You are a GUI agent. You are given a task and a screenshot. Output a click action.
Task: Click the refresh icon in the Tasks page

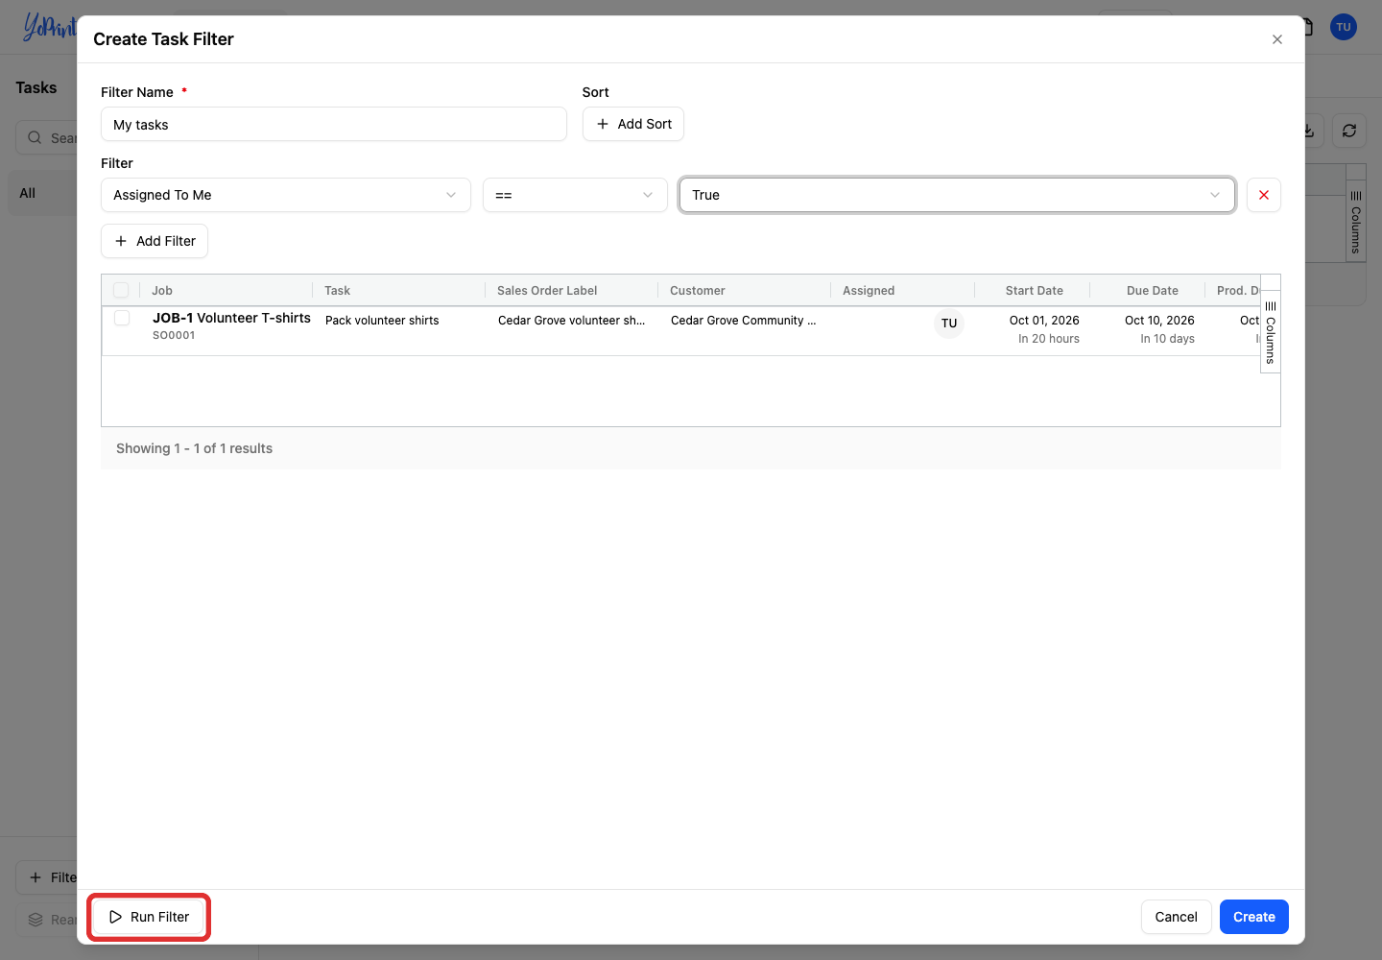pyautogui.click(x=1349, y=131)
